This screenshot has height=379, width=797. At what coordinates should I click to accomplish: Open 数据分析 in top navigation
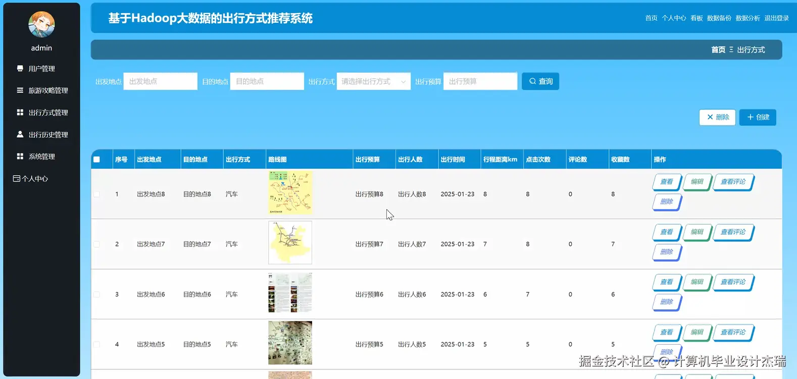(x=748, y=18)
